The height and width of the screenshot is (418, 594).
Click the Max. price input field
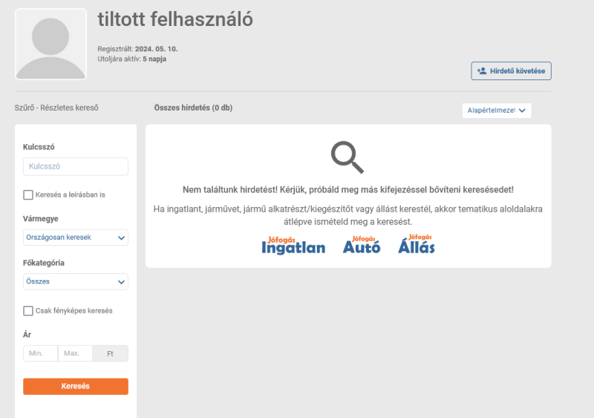75,353
